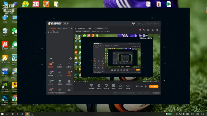Open the 歌词助手 tool
The height and width of the screenshot is (116, 207).
[x=69, y=82]
